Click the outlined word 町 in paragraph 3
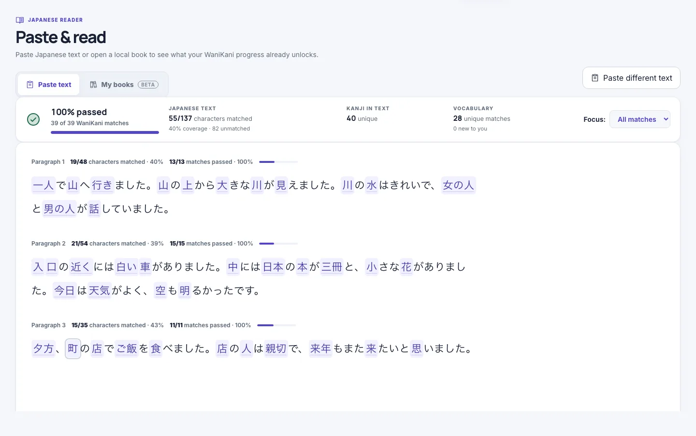The height and width of the screenshot is (436, 696). click(x=73, y=349)
